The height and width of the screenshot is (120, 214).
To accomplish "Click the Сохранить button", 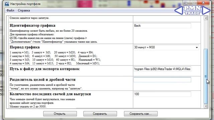I will coord(100,114).
